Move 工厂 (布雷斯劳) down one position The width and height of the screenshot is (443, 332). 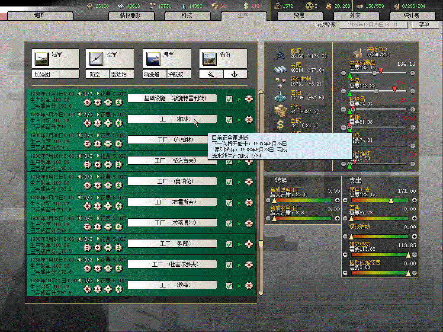pos(98,206)
